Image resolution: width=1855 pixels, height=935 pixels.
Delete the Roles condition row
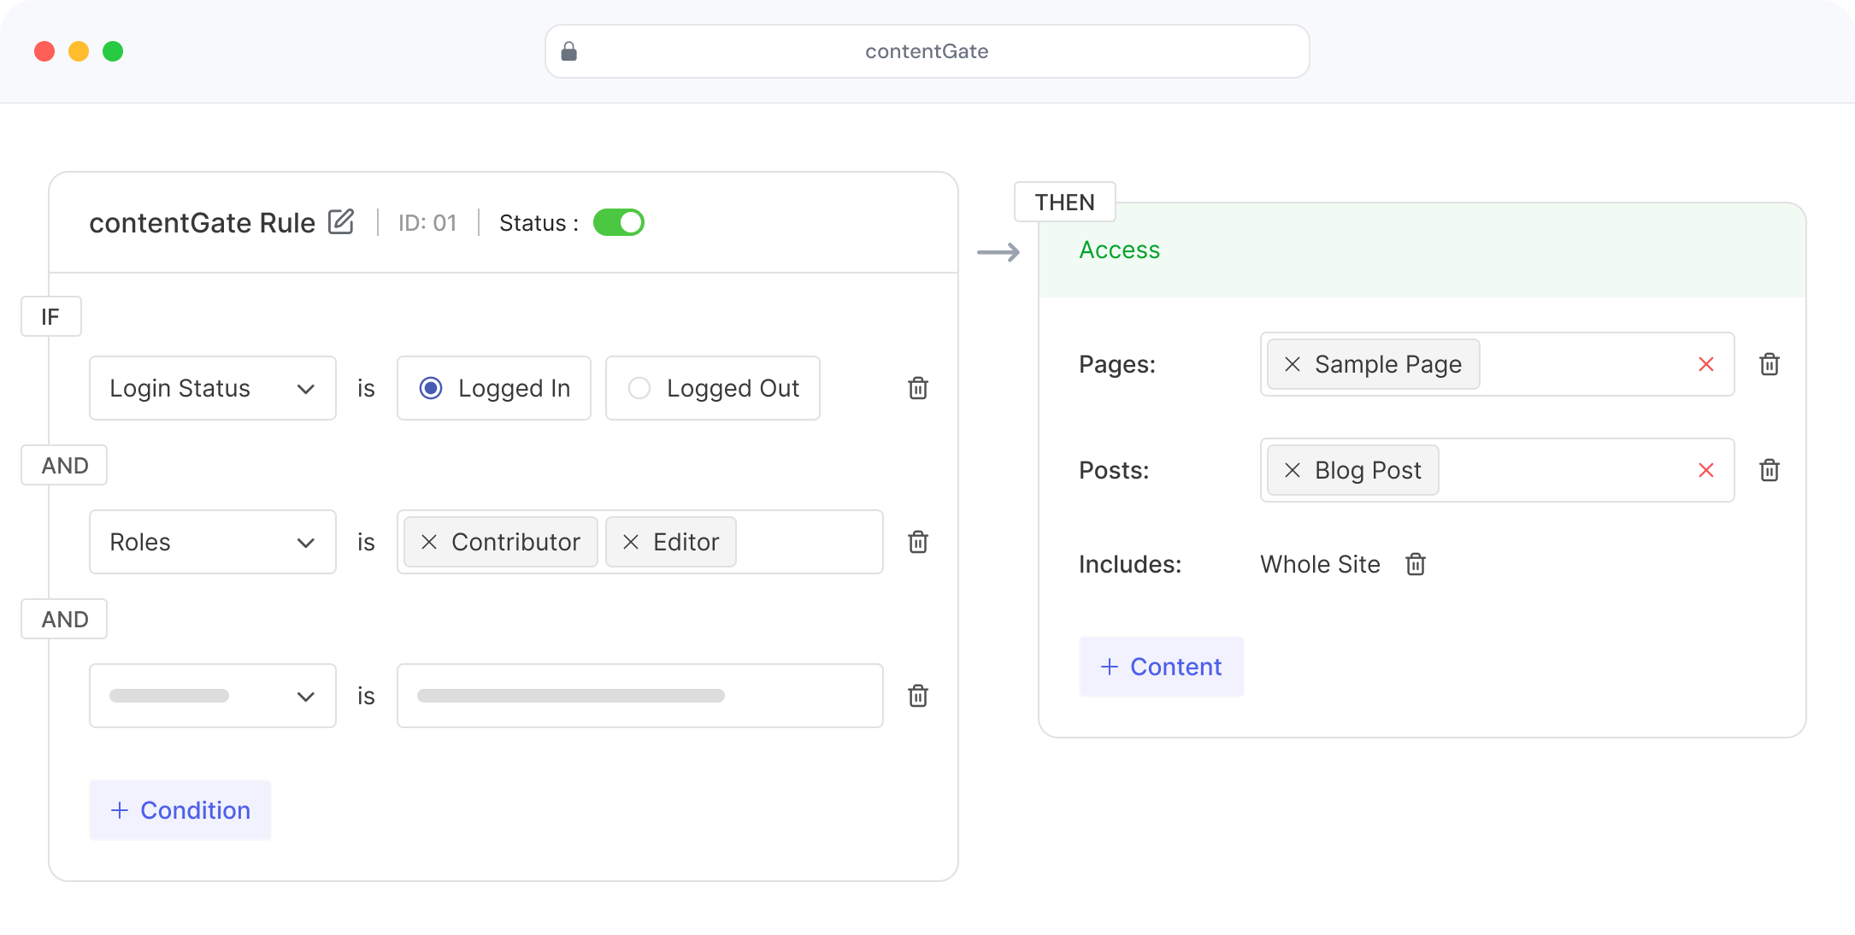tap(918, 542)
